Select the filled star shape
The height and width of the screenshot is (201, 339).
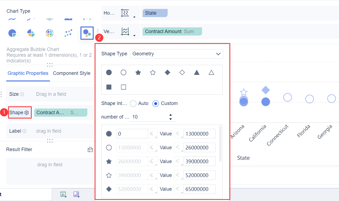point(138,72)
